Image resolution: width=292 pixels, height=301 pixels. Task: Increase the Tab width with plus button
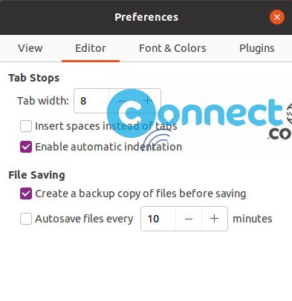[148, 101]
